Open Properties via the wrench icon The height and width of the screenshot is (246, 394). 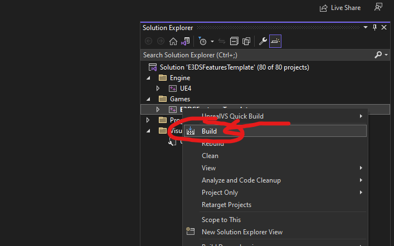(x=262, y=41)
